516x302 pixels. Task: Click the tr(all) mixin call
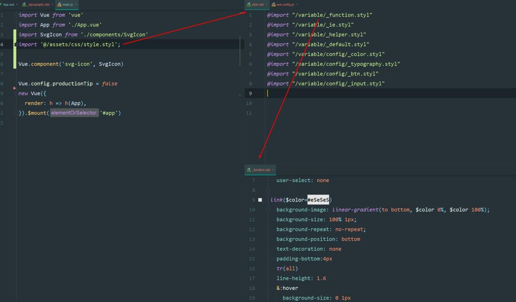(287, 268)
